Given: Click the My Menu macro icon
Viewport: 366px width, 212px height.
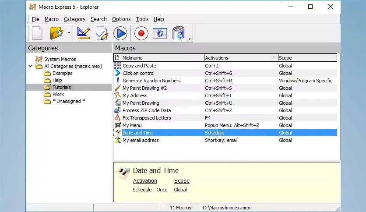Looking at the screenshot, I should (x=118, y=125).
